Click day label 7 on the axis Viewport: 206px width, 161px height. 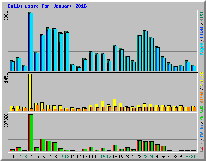pos(49,157)
